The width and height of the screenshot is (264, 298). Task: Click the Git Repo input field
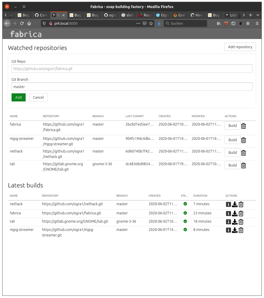[x=132, y=69]
